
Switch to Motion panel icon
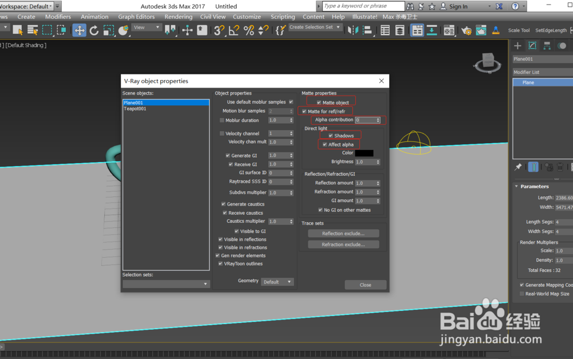[x=562, y=46]
